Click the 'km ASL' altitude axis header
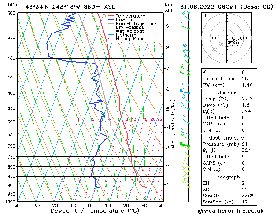Viewport: 277px width, 214px height. point(169,7)
